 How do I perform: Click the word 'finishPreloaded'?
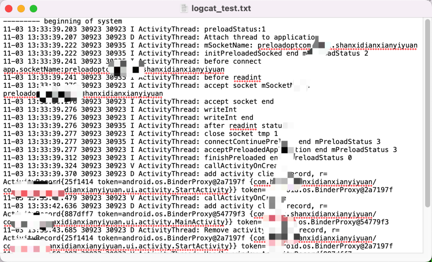[234, 158]
